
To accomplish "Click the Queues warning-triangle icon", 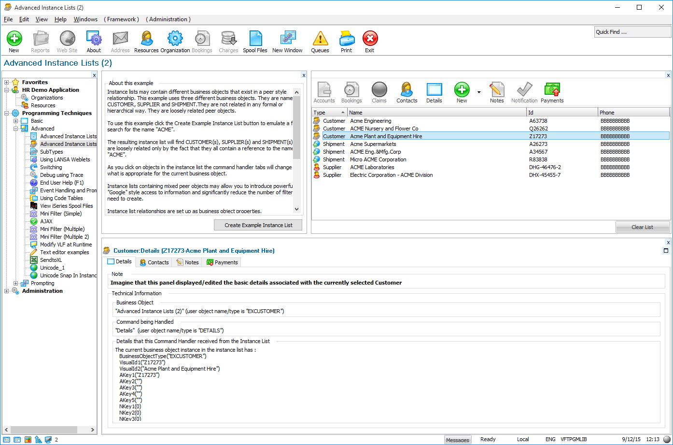I will [x=320, y=38].
